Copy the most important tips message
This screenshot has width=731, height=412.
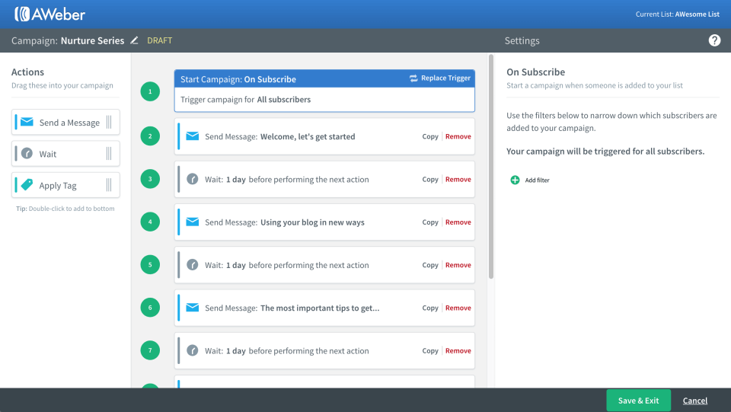click(430, 308)
